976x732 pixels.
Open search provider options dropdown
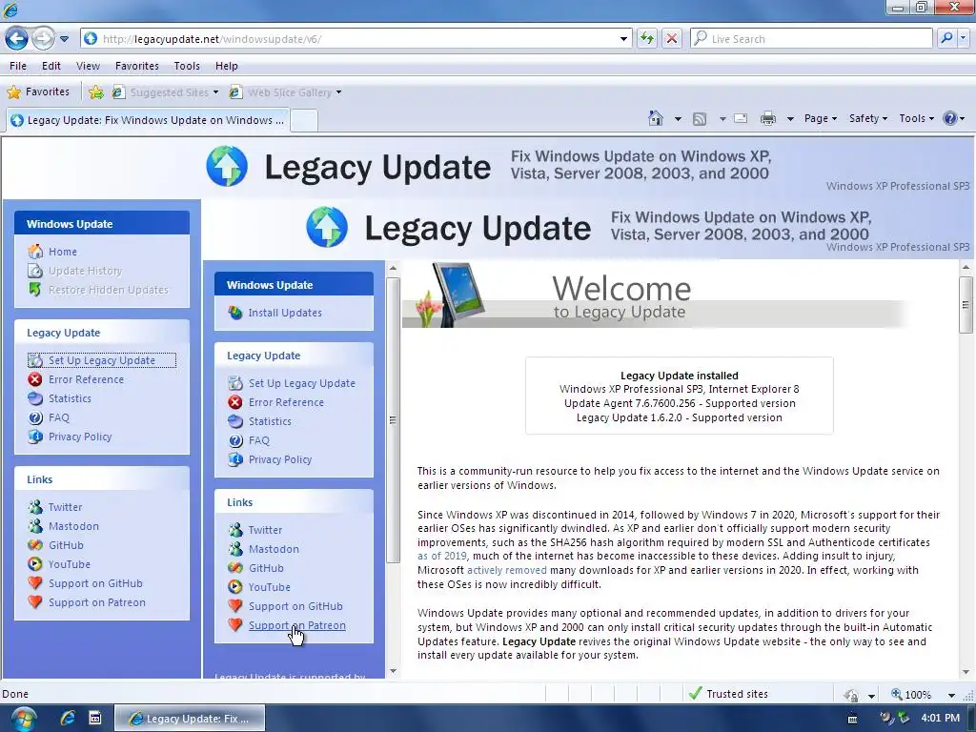coord(963,38)
